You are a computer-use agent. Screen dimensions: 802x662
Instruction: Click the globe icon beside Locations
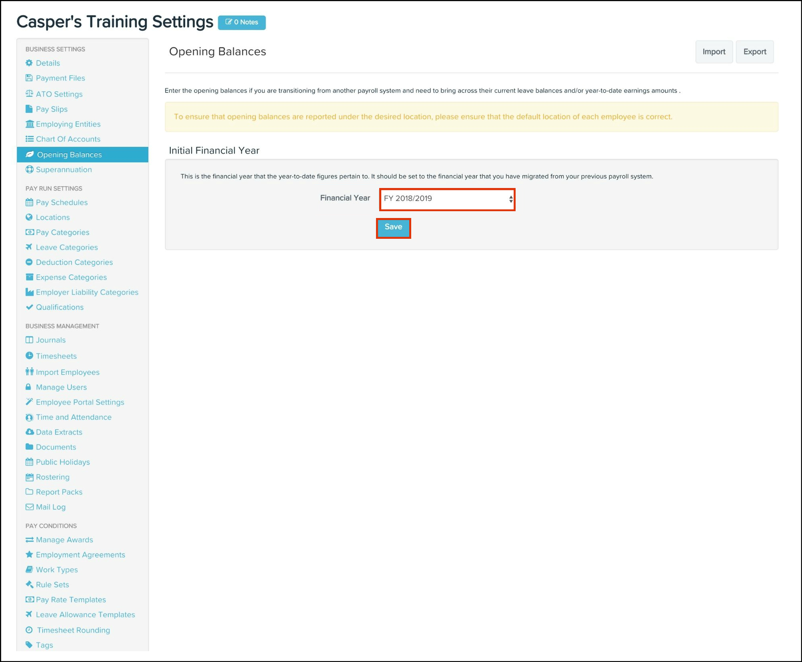tap(29, 217)
